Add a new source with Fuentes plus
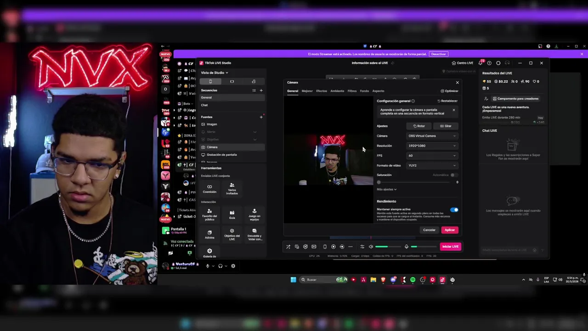 261,117
